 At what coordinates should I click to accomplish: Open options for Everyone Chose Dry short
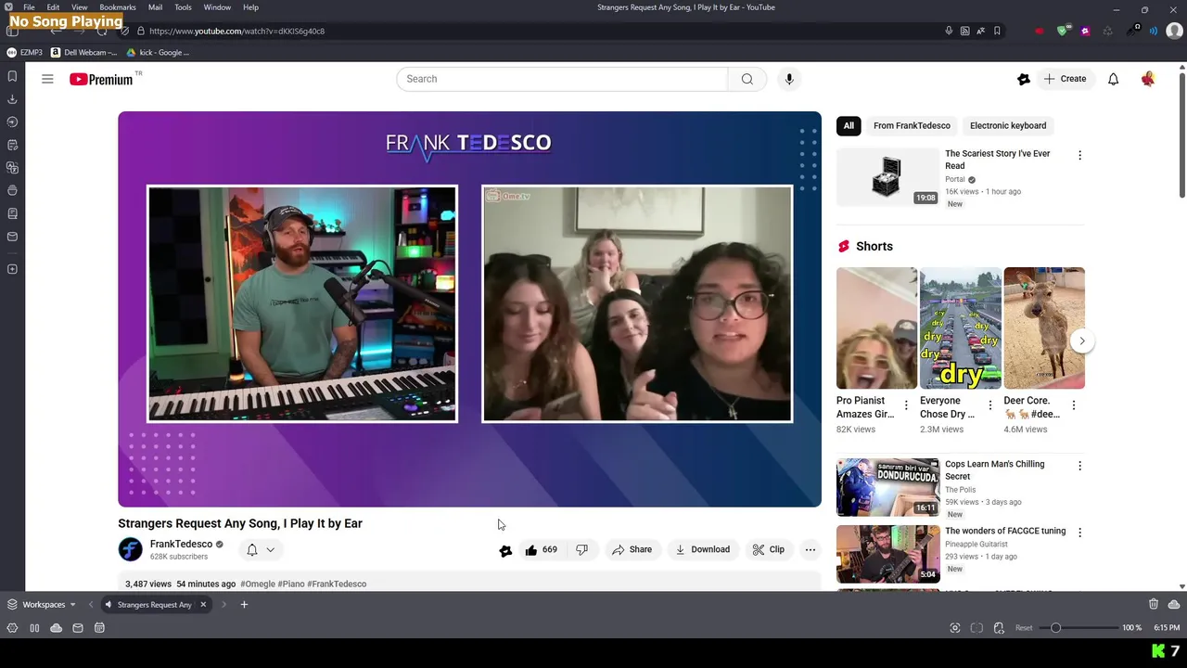989,405
